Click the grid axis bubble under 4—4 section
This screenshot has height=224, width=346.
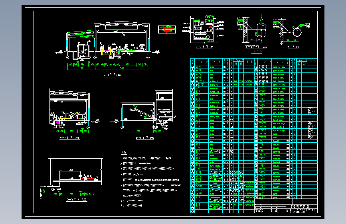[88, 128]
